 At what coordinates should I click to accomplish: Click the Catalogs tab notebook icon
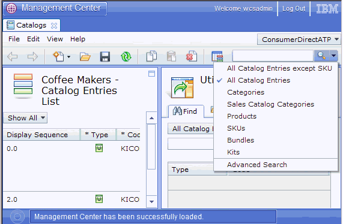tap(10, 25)
